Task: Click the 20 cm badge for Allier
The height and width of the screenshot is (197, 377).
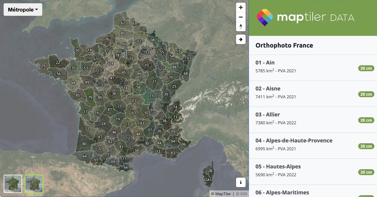Action: [x=366, y=120]
